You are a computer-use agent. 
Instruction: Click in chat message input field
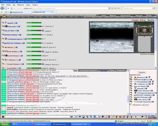37,117
